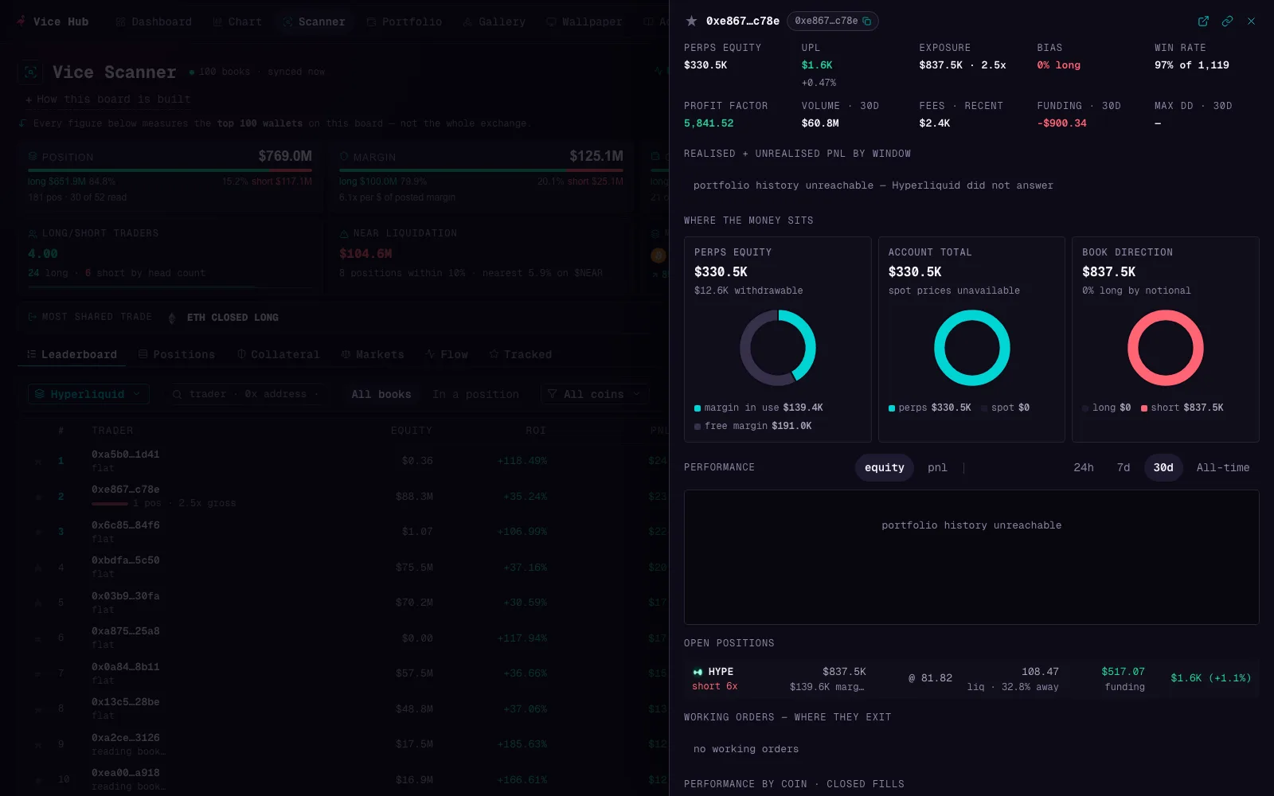Click the margin in use legend swatch

click(x=698, y=408)
